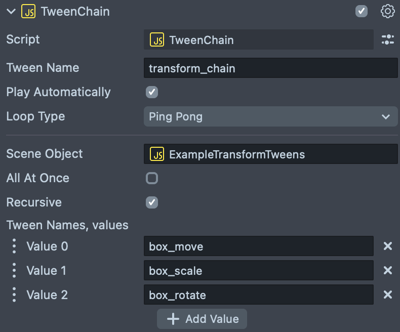The width and height of the screenshot is (400, 332).
Task: Disable the TweenChain component checkbox
Action: click(x=362, y=11)
